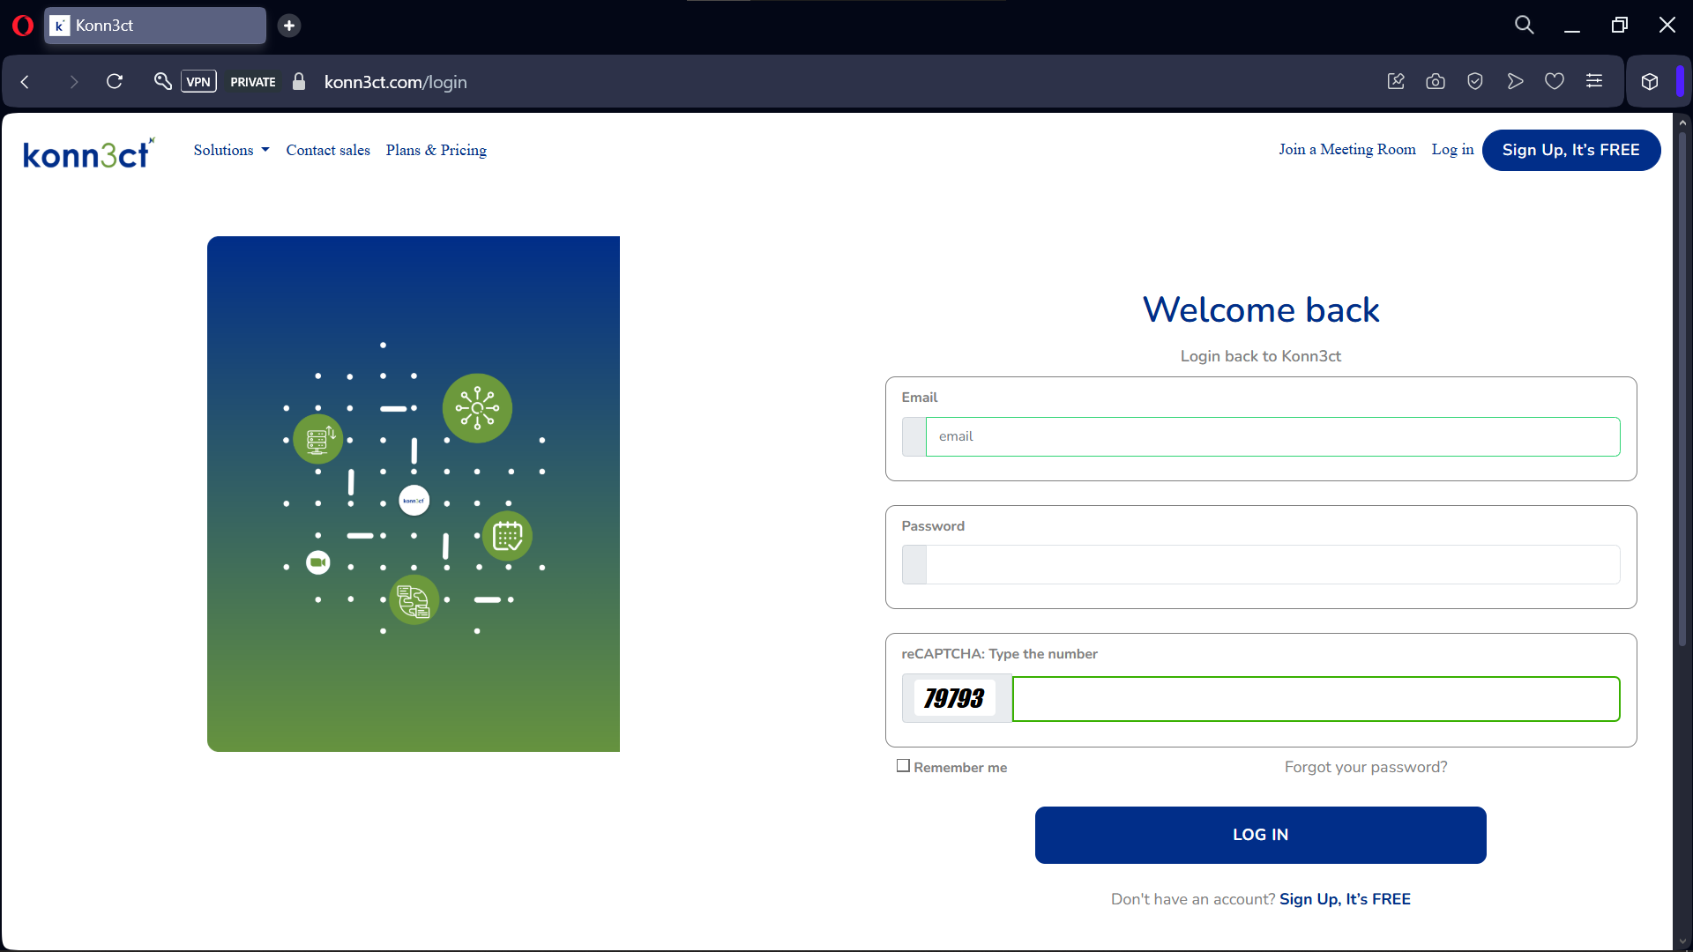The width and height of the screenshot is (1693, 952).
Task: Open the snapshot camera icon
Action: [x=1435, y=82]
